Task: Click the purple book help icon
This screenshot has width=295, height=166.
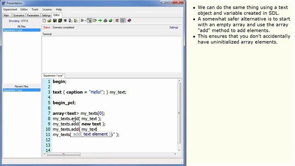Action: [x=129, y=20]
